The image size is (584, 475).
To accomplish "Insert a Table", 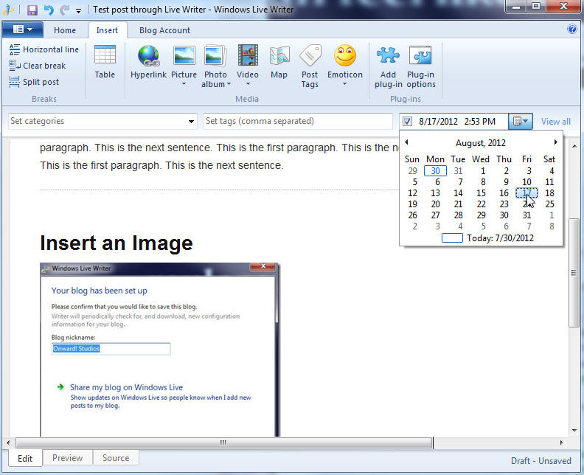I will pos(105,62).
